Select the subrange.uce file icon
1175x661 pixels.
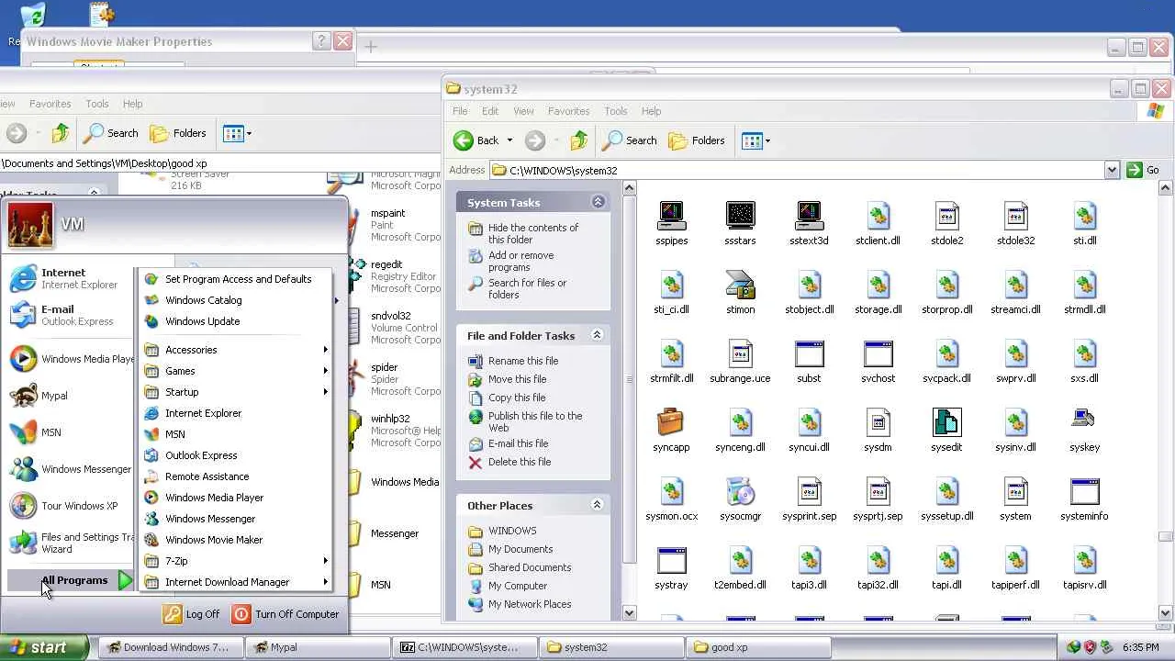coord(740,361)
